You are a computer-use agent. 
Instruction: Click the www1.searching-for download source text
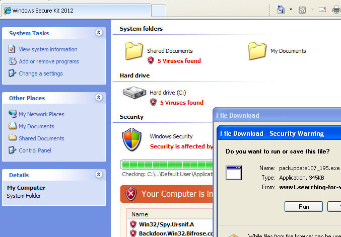coord(310,187)
